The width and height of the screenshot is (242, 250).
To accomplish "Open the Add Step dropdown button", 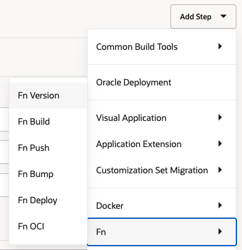I will [x=203, y=17].
